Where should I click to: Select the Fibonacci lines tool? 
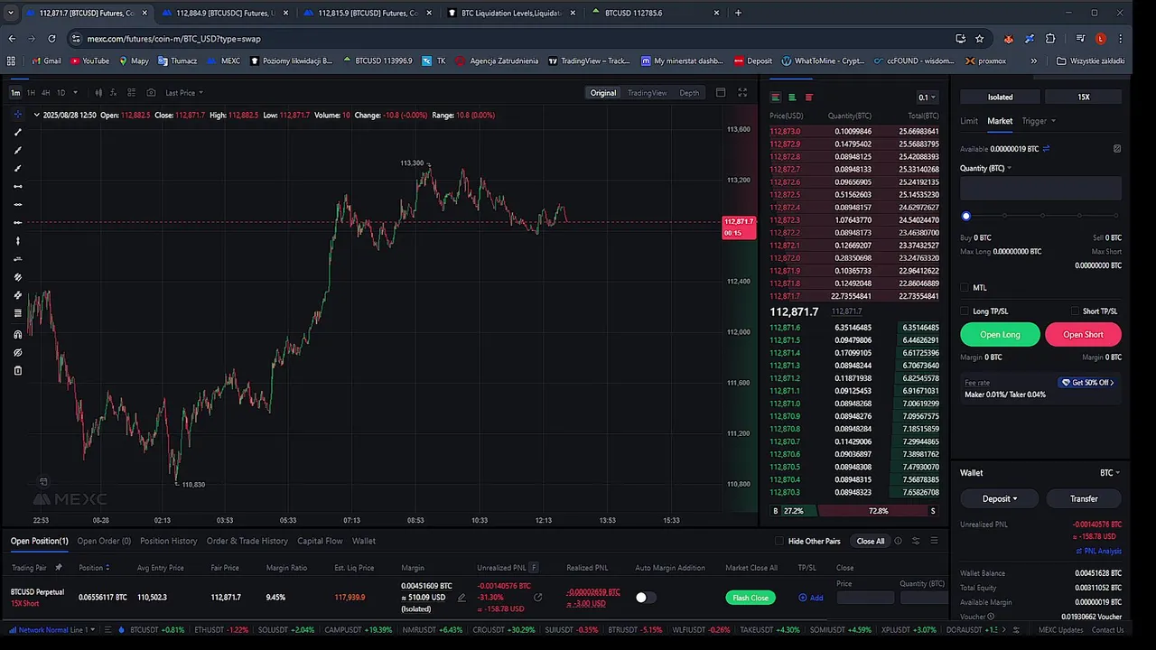pos(17,313)
